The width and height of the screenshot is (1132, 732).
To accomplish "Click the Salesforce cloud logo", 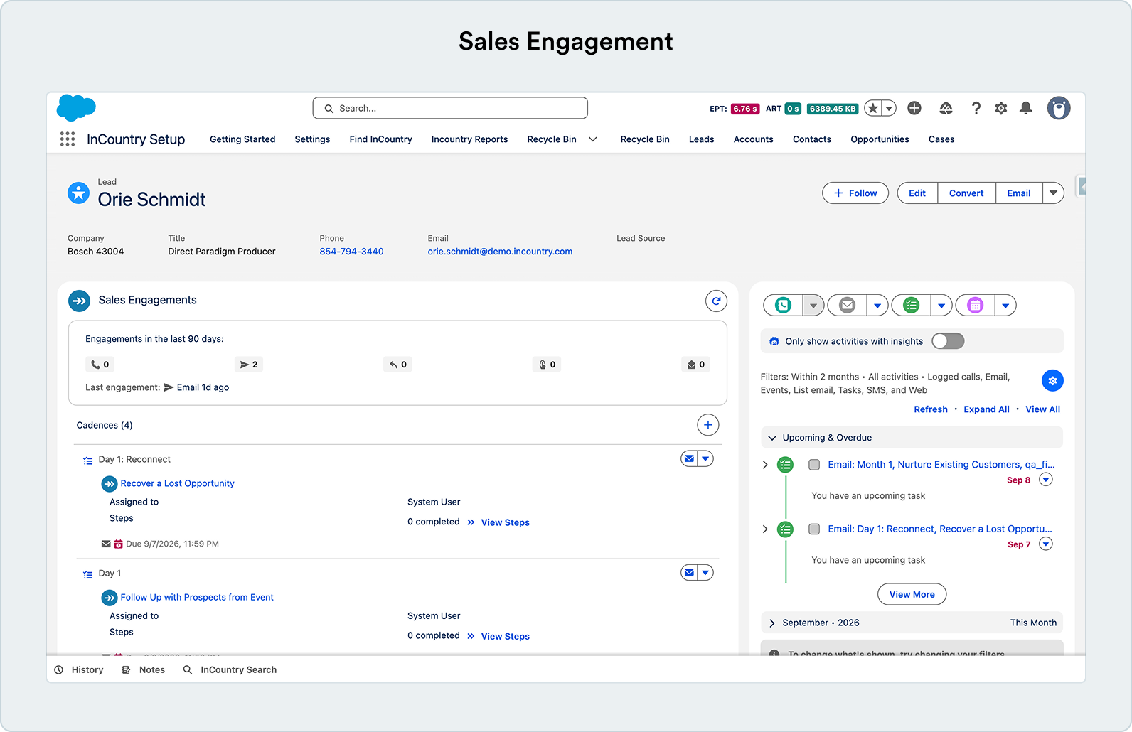I will point(76,107).
